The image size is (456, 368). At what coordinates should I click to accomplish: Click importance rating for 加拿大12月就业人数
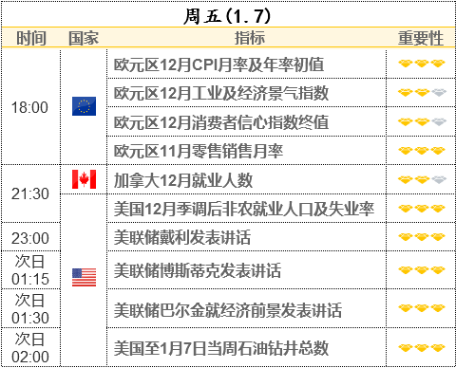click(x=422, y=180)
